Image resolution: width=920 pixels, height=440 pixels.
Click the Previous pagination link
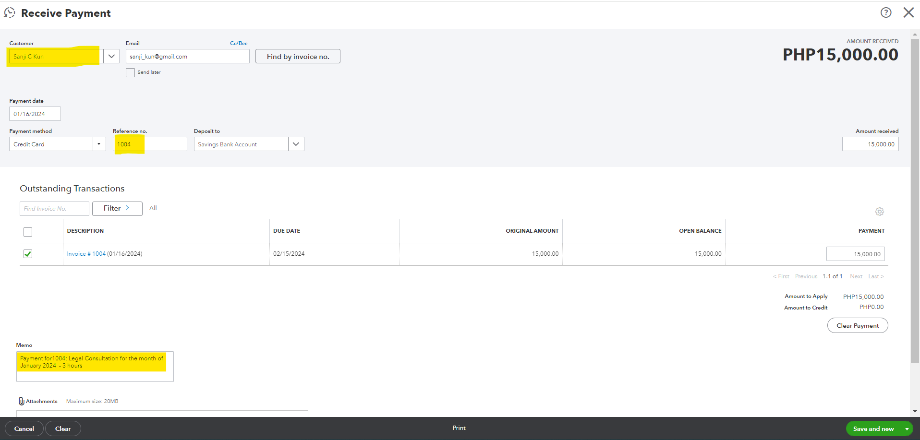[806, 276]
